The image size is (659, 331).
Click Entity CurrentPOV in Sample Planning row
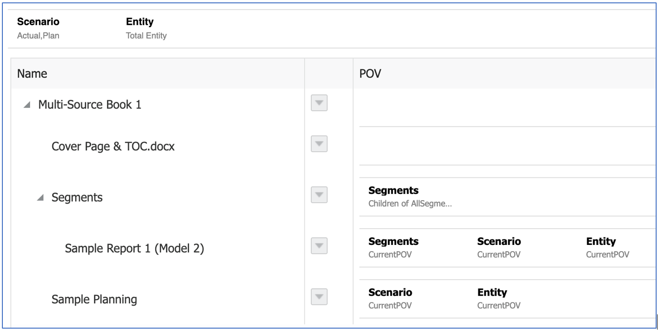pos(499,299)
